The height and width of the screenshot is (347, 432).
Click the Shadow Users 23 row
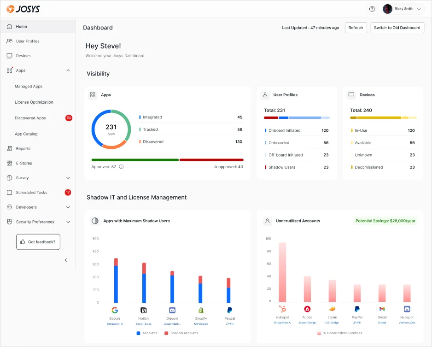pyautogui.click(x=297, y=167)
